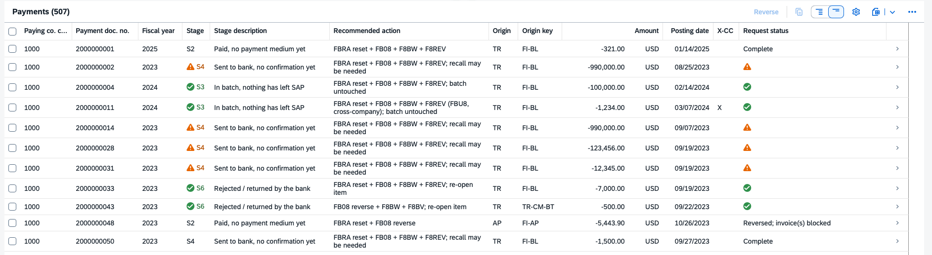Open details chevron for payment 2000000031
Screen dimensions: 932x255
tap(897, 168)
